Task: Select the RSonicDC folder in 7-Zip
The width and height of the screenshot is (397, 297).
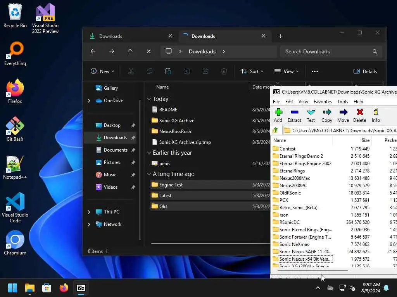Action: pos(289,222)
